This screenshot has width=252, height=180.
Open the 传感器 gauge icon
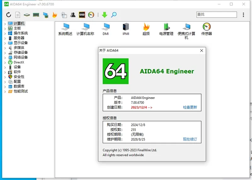click(x=207, y=29)
